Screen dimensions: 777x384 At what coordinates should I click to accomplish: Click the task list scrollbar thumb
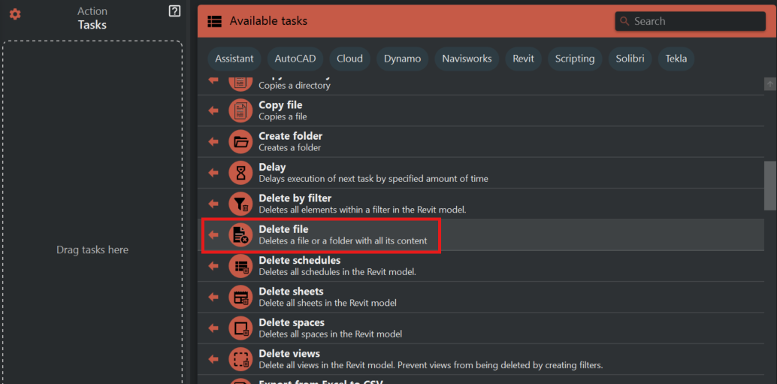[x=770, y=186]
